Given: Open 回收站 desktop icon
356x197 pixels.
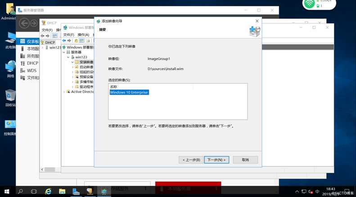Looking at the screenshot, I should pyautogui.click(x=10, y=98).
